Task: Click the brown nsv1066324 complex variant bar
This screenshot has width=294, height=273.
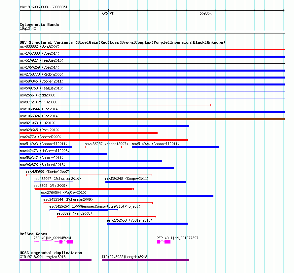Action: (152, 119)
